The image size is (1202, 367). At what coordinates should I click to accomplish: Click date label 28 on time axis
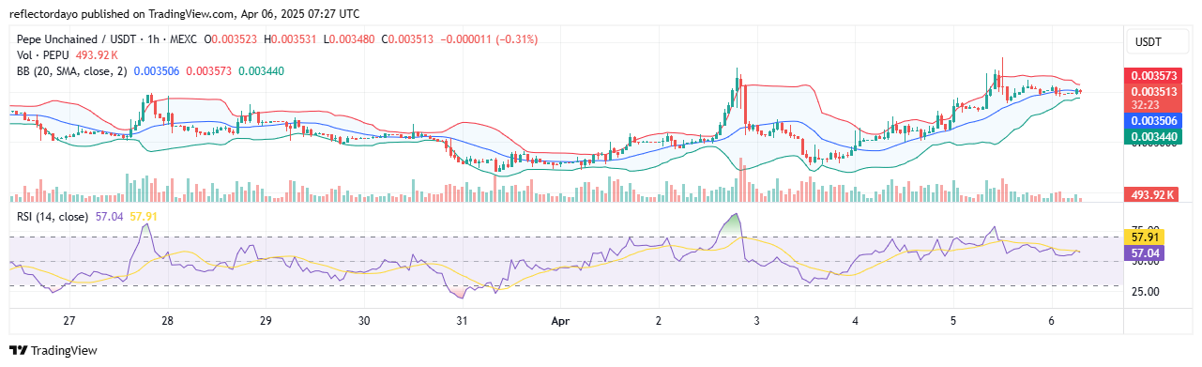point(167,320)
